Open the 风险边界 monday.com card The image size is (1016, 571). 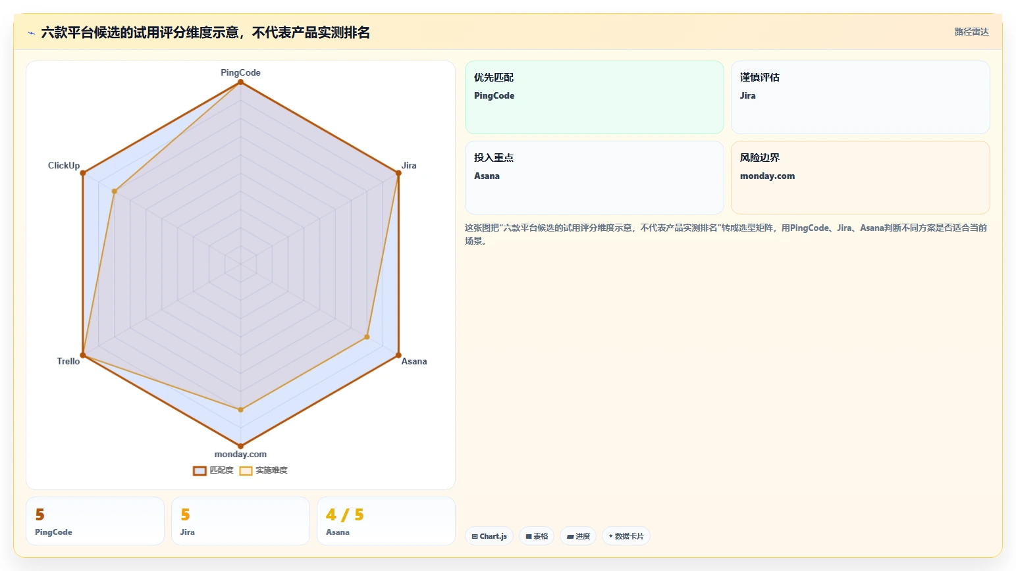tap(861, 178)
